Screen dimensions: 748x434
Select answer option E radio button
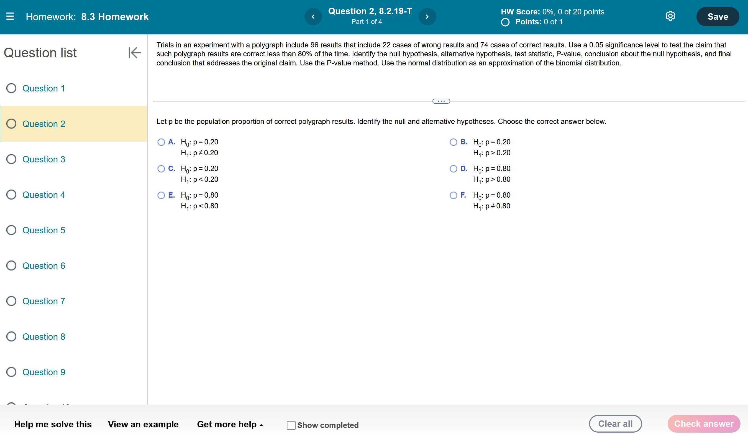[161, 195]
